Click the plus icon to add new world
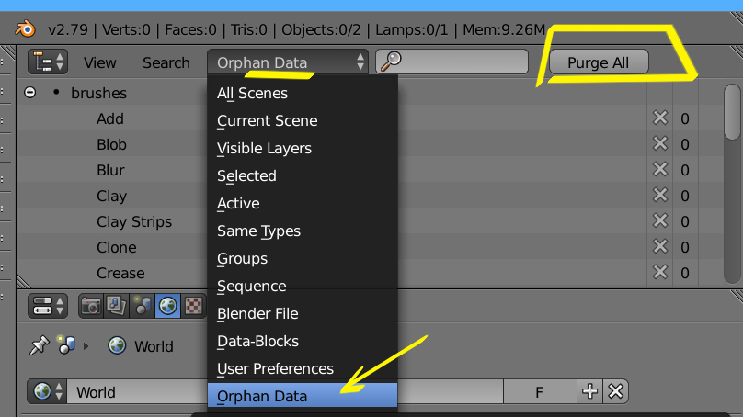 [x=589, y=392]
